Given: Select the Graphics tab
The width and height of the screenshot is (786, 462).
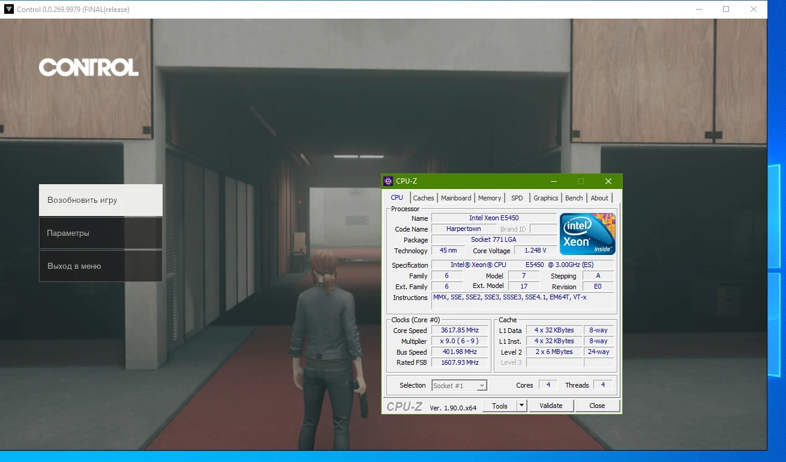Looking at the screenshot, I should 545,198.
